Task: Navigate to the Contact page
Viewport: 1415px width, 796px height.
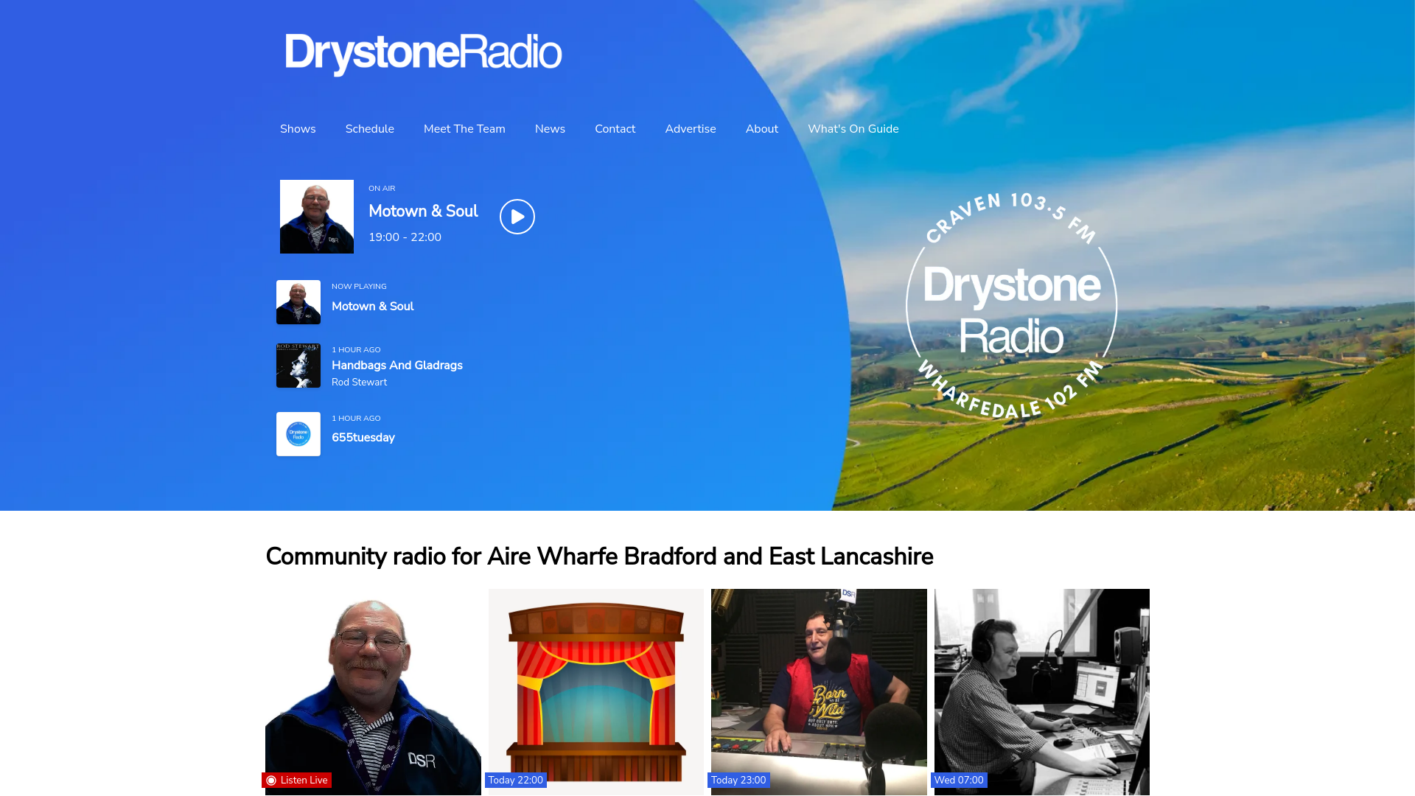Action: click(x=615, y=129)
